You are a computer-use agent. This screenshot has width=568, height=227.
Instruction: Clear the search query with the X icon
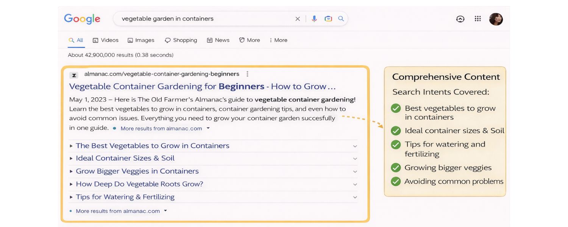298,19
